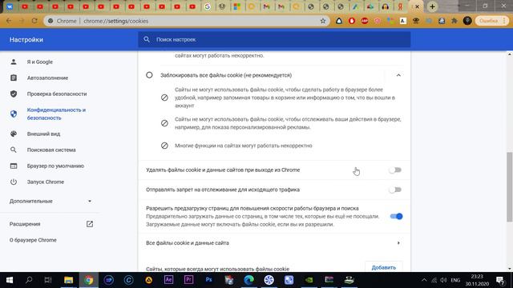The image size is (513, 288).
Task: Open the NVIDIA app from the taskbar
Action: click(309, 280)
